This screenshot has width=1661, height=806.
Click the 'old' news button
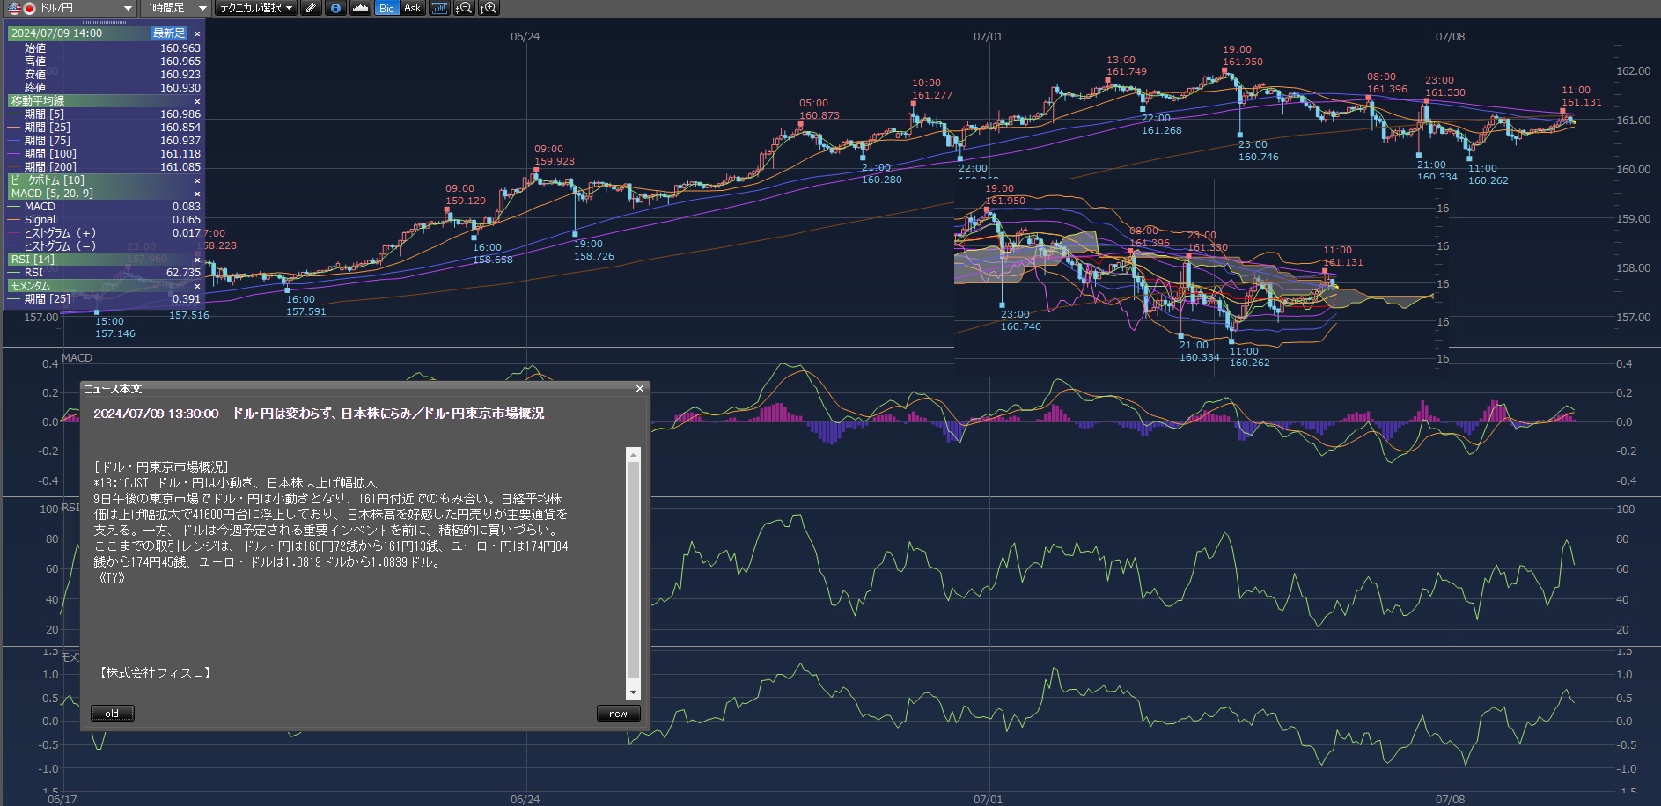[112, 714]
